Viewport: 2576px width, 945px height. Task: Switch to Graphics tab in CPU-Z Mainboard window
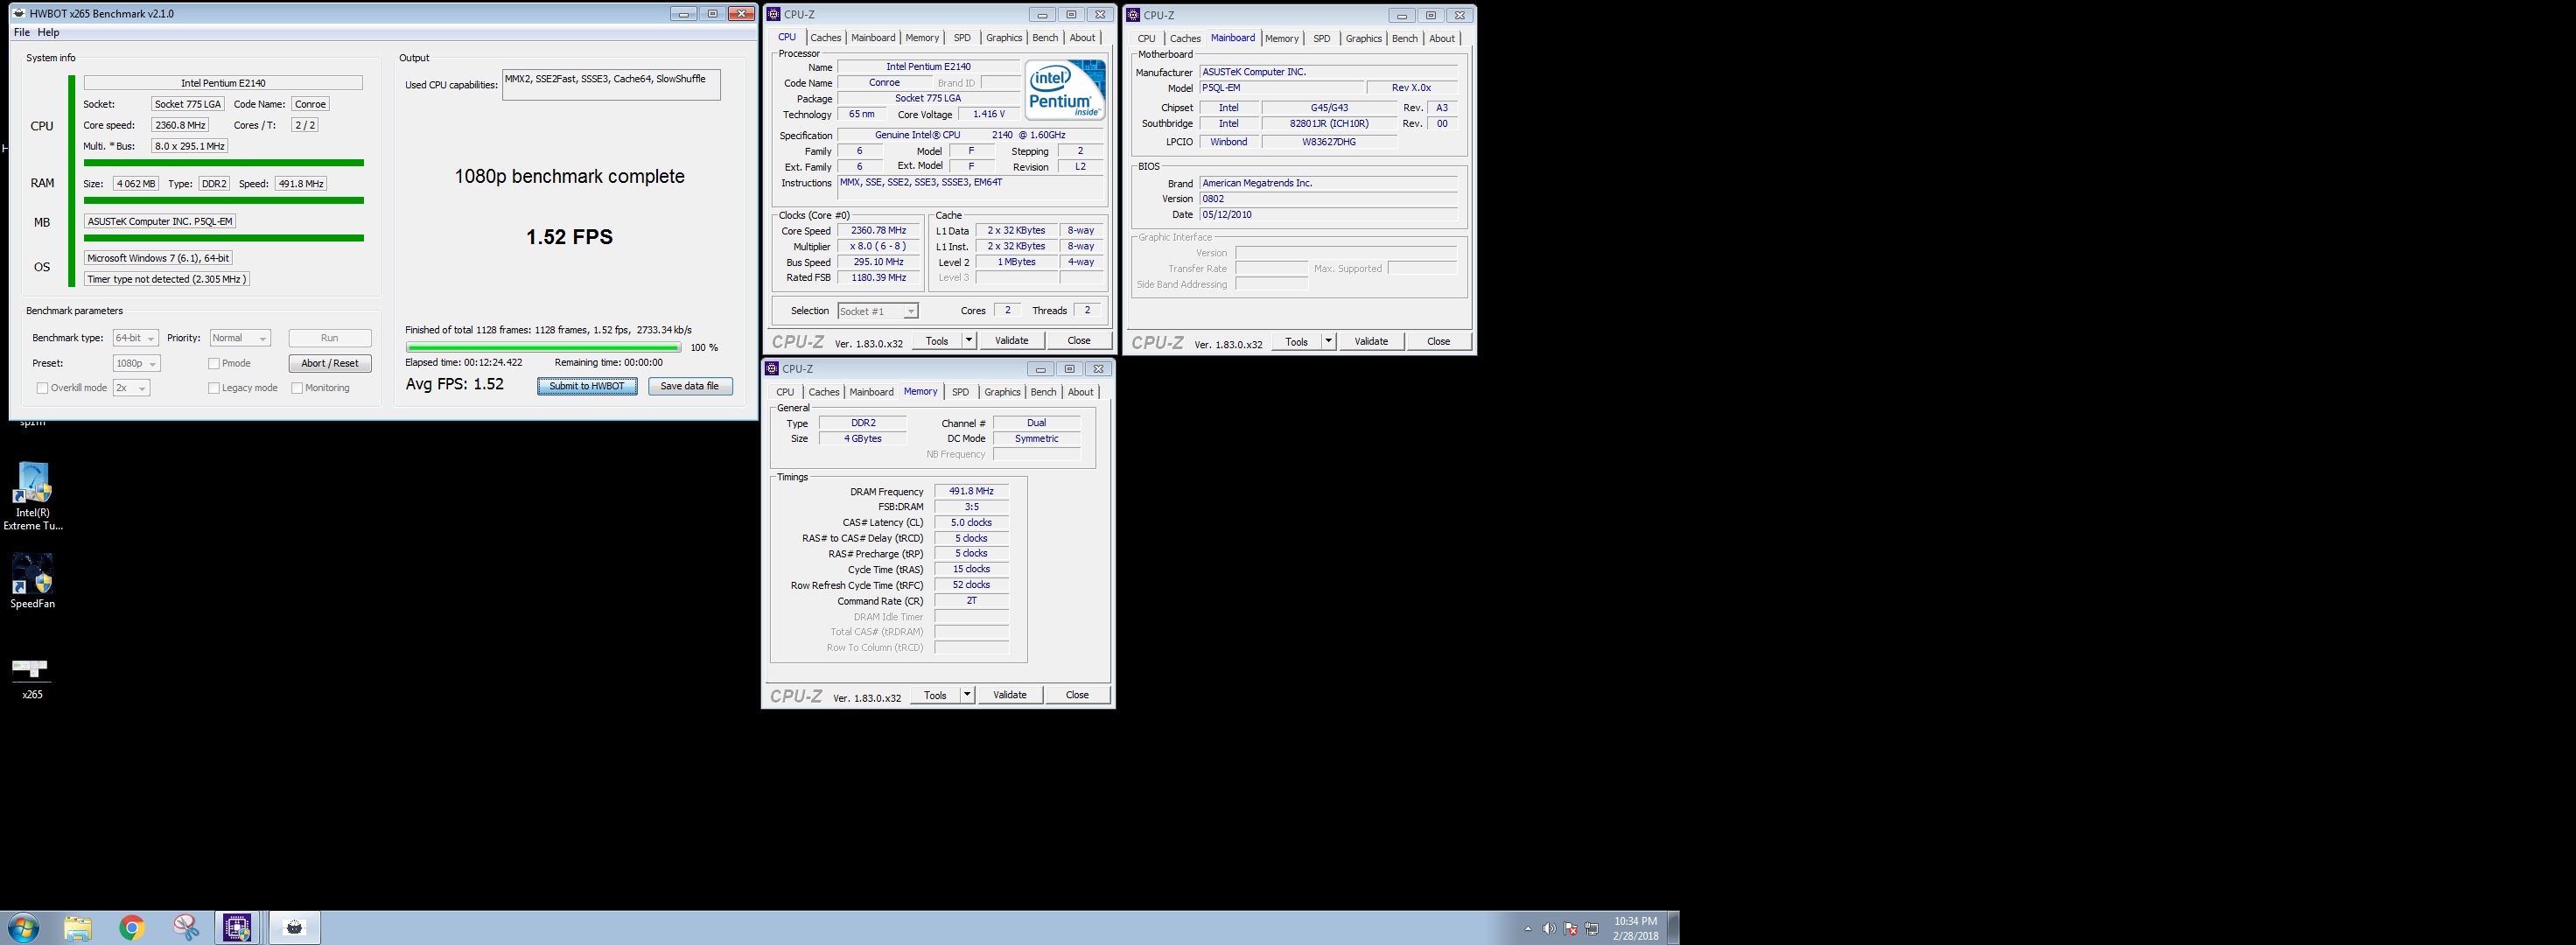click(1363, 38)
